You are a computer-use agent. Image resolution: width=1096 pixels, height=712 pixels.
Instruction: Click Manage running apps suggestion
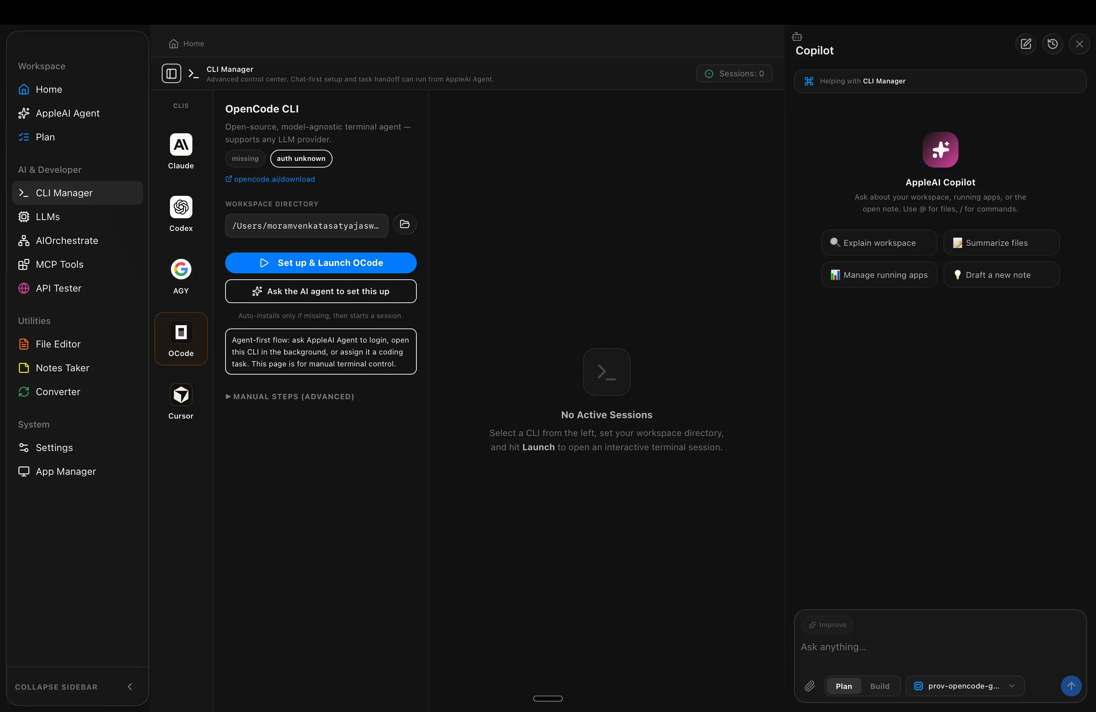point(879,274)
